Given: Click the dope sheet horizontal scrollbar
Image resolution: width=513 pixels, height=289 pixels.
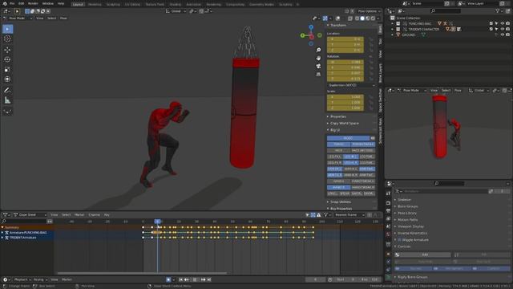Looking at the screenshot, I should coord(142,273).
